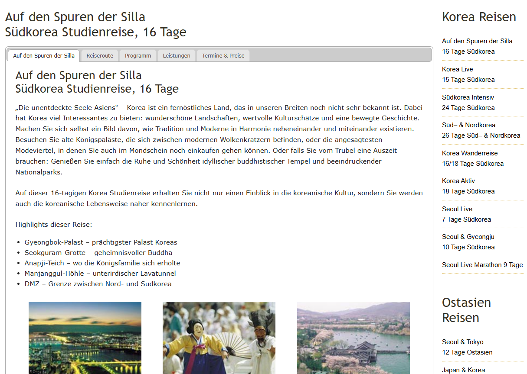Open the Programm tab
This screenshot has width=527, height=374.
(x=138, y=56)
